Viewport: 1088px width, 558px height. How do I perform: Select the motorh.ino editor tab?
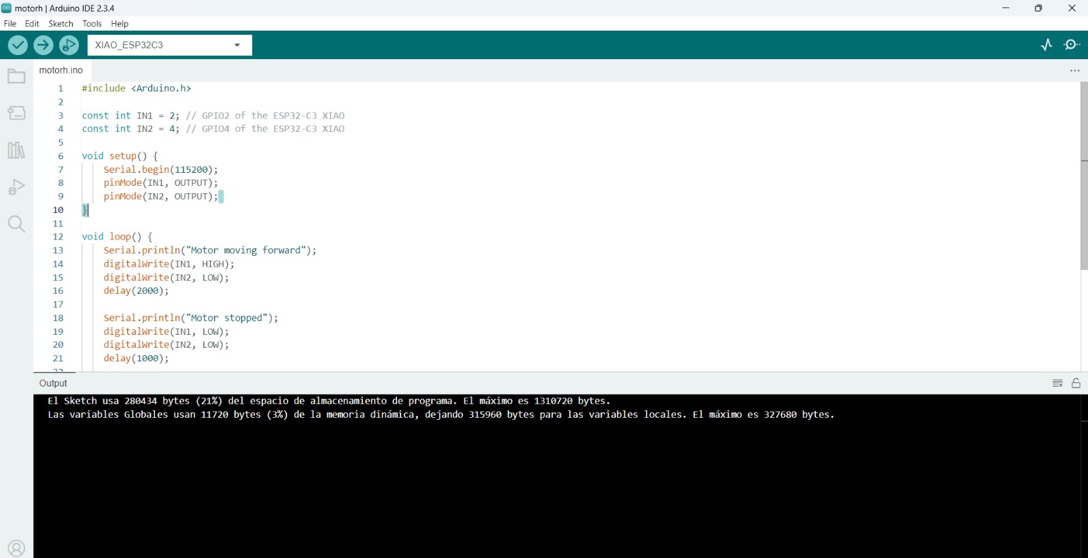tap(61, 70)
